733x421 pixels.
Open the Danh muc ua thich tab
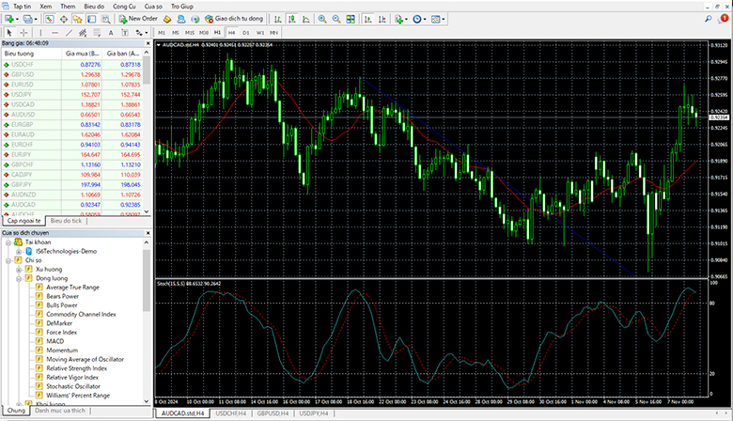(60, 411)
